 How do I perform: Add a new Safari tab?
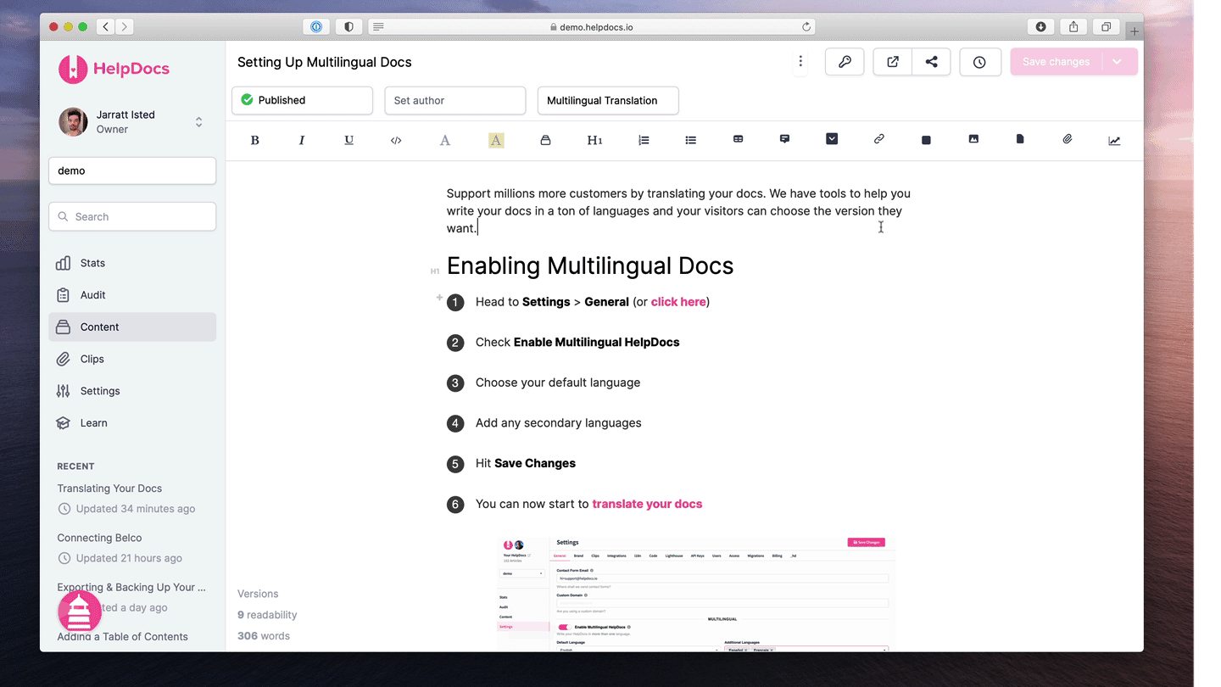tap(1135, 31)
